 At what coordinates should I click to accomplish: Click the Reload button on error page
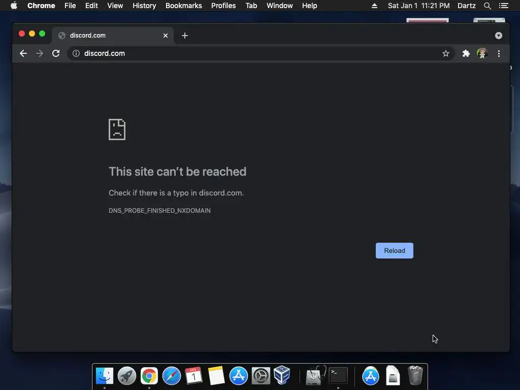pos(394,250)
